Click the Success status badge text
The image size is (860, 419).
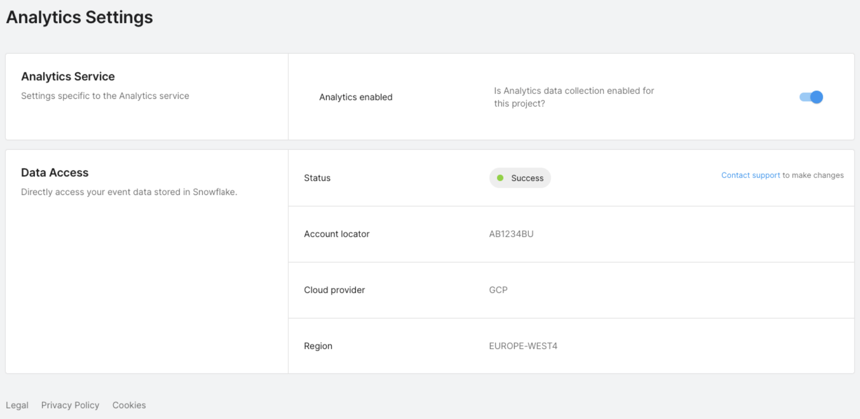pyautogui.click(x=527, y=178)
